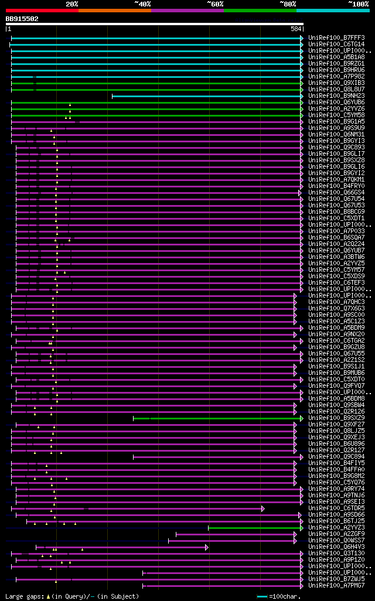Click the green alignment bar for UniRef100_B9SXZ9
Screen dimensions: 375x601
(218, 419)
